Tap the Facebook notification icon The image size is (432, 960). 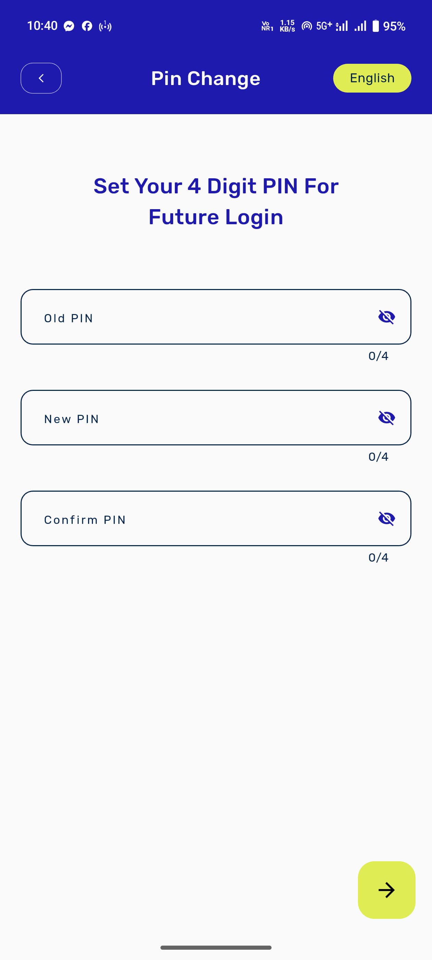tap(87, 26)
